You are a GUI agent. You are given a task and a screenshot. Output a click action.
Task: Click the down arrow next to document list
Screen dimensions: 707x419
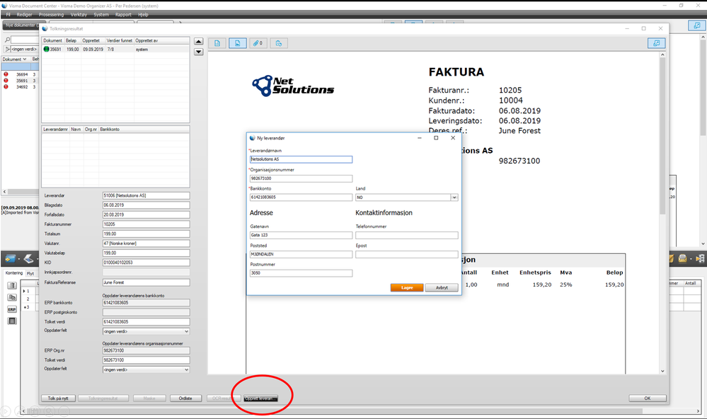pyautogui.click(x=198, y=52)
